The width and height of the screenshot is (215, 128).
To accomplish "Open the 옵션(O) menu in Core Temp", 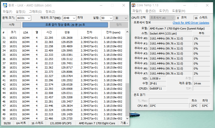I will (150, 11).
